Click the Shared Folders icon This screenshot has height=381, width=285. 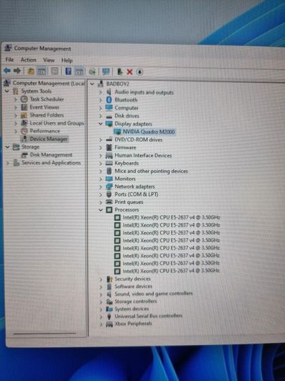[x=24, y=115]
